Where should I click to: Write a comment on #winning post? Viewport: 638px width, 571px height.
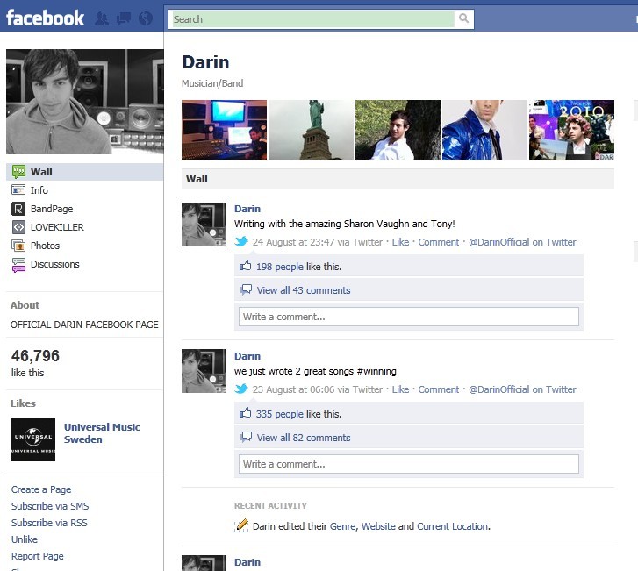[x=409, y=464]
